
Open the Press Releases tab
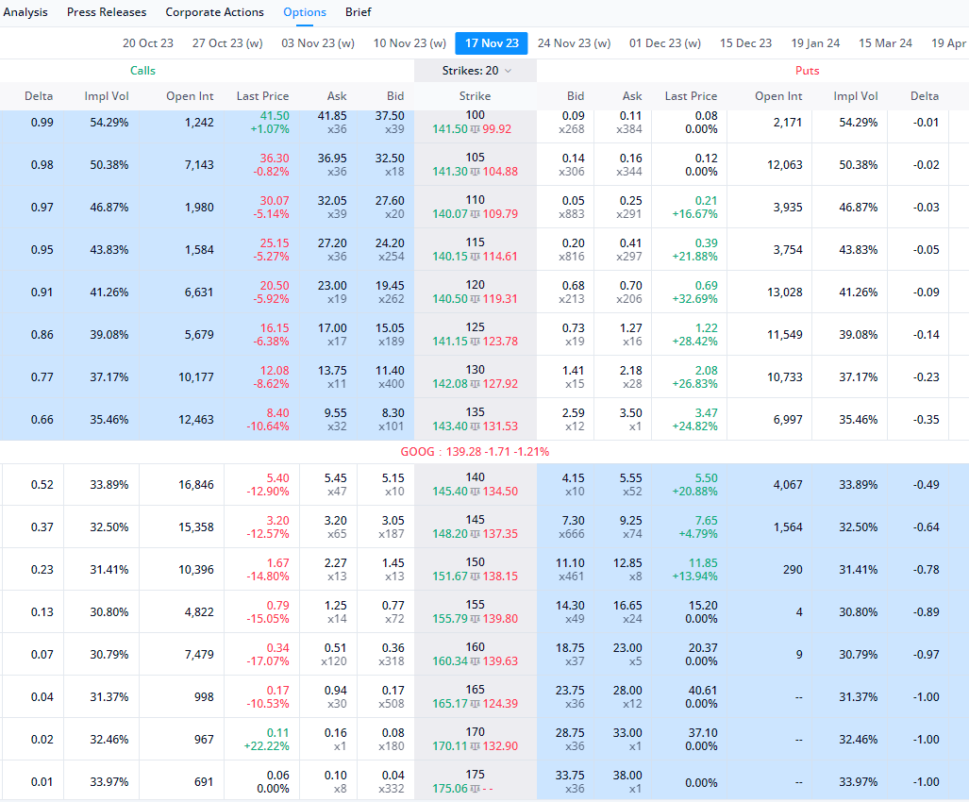click(x=107, y=12)
